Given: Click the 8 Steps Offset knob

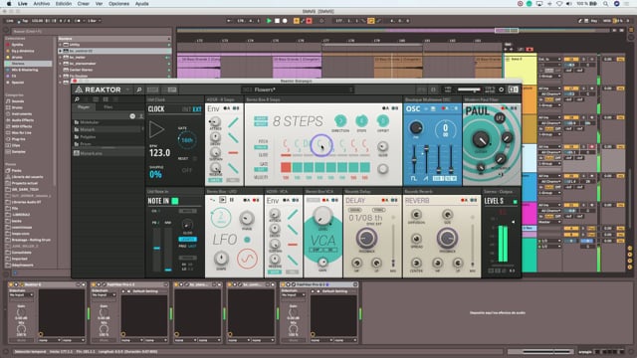Looking at the screenshot, I should pyautogui.click(x=382, y=120).
